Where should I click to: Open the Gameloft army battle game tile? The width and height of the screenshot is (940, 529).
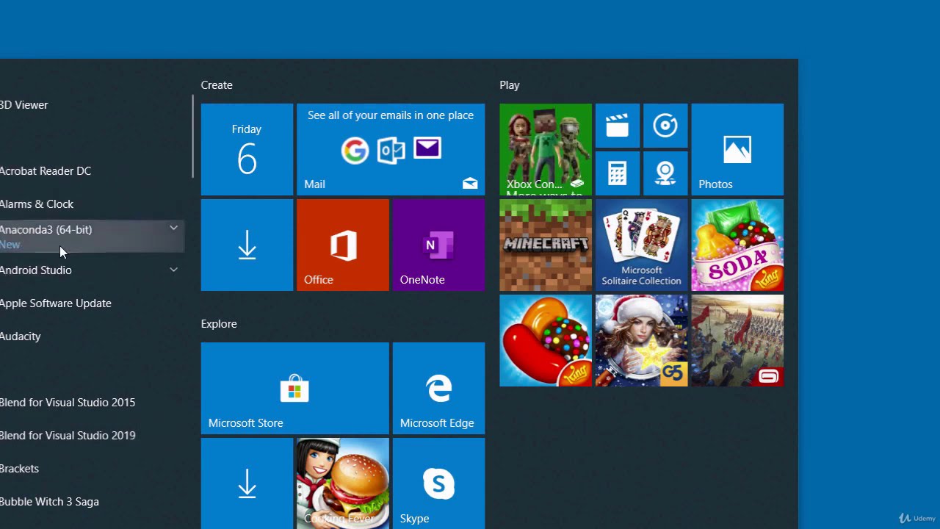pos(737,340)
